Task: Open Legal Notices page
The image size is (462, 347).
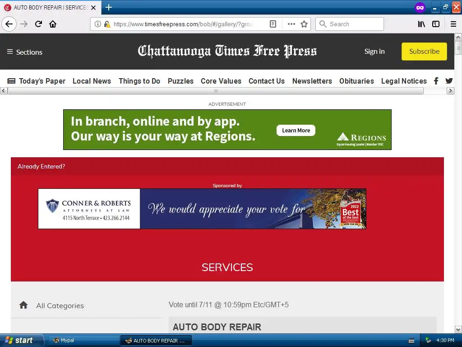Action: 404,81
